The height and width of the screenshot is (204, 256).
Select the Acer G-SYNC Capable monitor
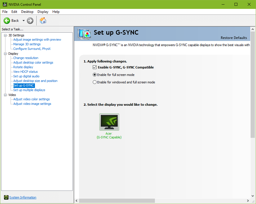[109, 122]
